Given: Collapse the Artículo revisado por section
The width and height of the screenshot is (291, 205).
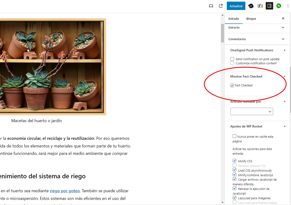Looking at the screenshot, I should 284,101.
